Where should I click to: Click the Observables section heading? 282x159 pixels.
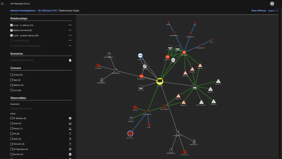tap(18, 98)
